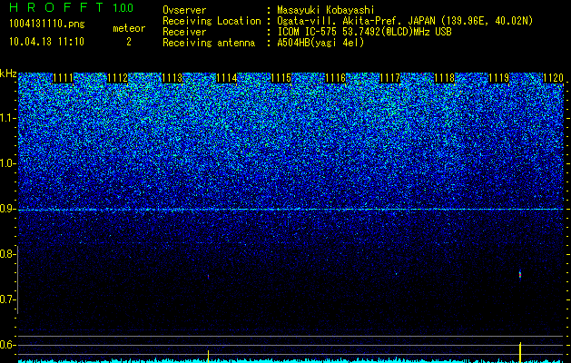Viewport: 571px width, 363px height.
Task: Click the HROFFT 1.0.0 title text
Action: point(72,7)
